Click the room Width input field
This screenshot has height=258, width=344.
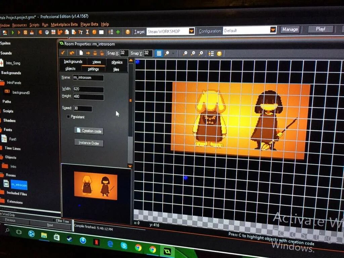(x=88, y=89)
